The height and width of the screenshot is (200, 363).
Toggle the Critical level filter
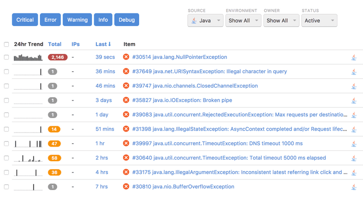tap(25, 20)
